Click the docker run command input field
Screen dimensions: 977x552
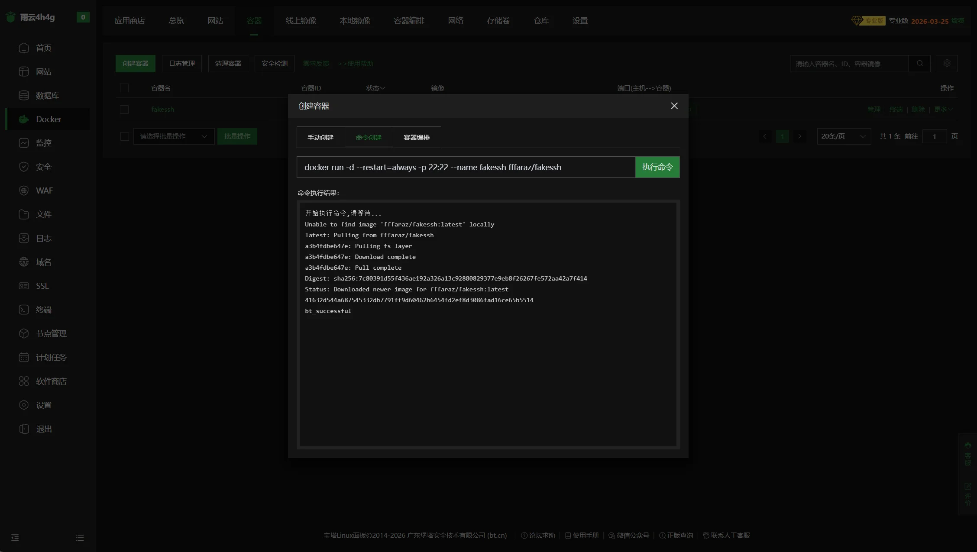click(x=466, y=167)
